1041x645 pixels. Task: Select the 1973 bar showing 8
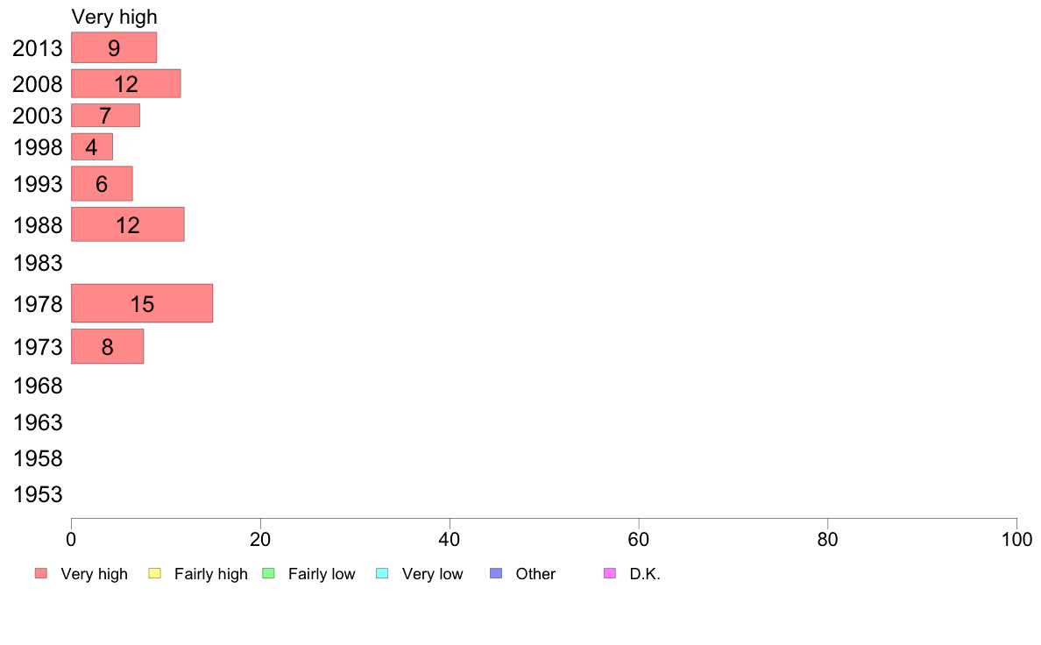pyautogui.click(x=108, y=346)
